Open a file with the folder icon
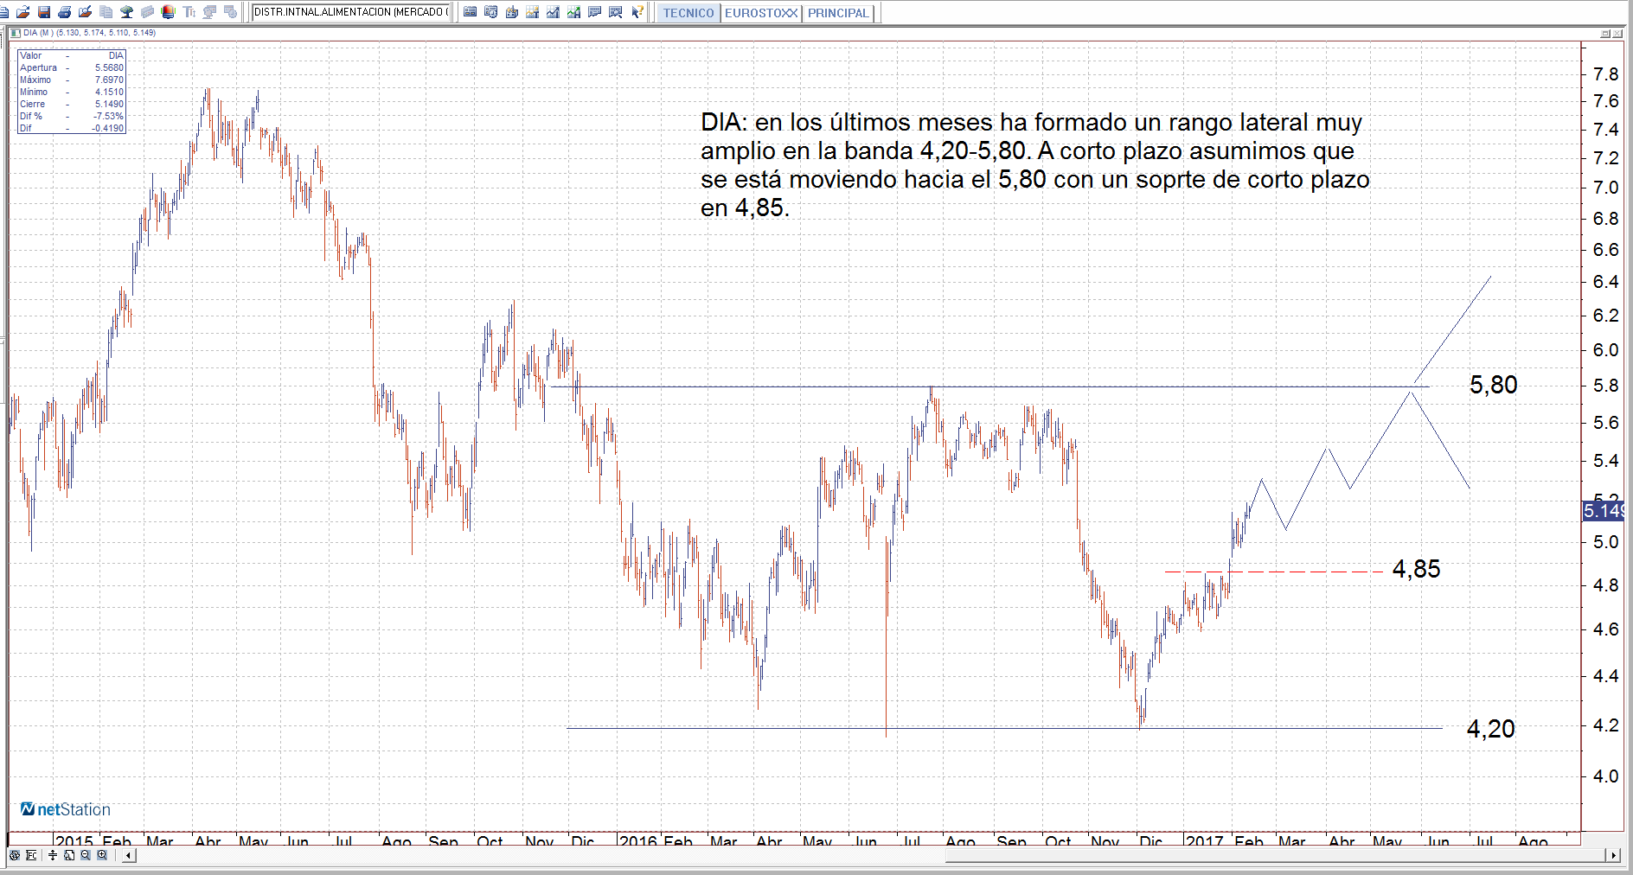The height and width of the screenshot is (875, 1633). [x=23, y=12]
